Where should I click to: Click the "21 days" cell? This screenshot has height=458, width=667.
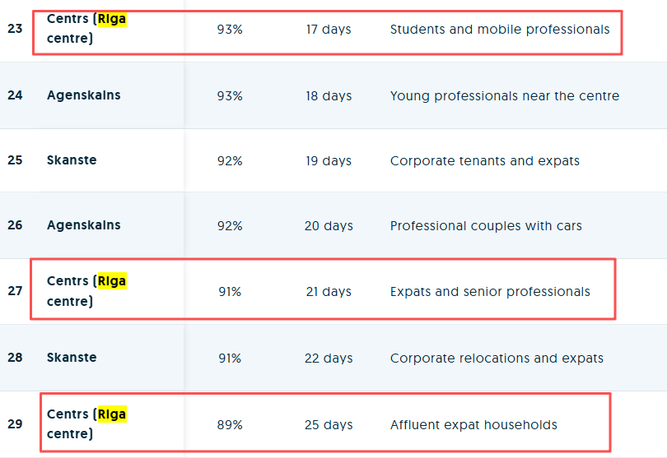[328, 292]
